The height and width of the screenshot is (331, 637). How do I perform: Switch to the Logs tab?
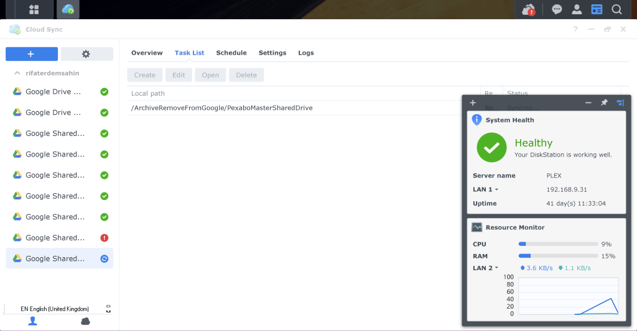pos(306,53)
